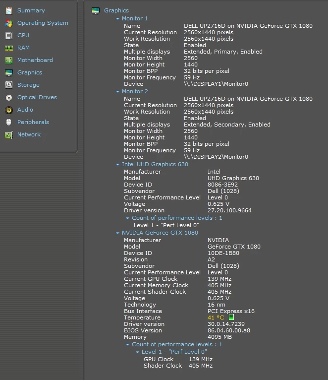Screen dimensions: 328x380
Task: Click NVIDIA 'Count of performance levels : 1'
Action: tap(177, 344)
